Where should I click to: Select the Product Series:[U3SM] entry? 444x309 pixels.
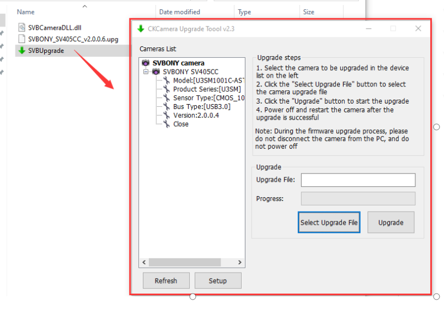[x=207, y=89]
